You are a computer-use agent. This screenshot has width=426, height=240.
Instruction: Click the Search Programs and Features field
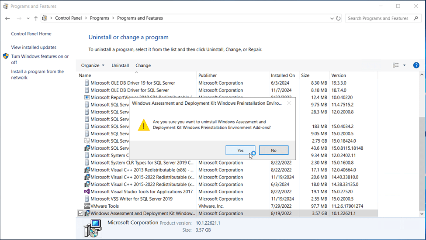pyautogui.click(x=378, y=18)
